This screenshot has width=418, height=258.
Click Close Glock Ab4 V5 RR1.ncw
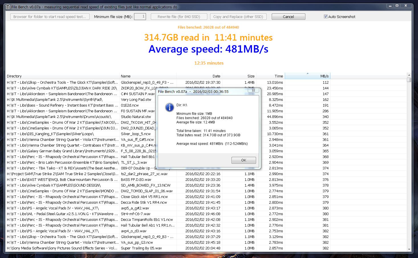click(x=144, y=197)
